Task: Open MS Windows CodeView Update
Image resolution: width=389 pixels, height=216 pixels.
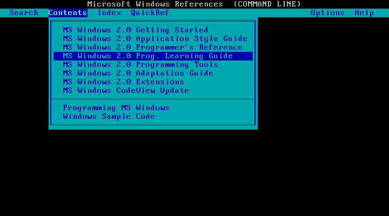Action: click(153, 91)
